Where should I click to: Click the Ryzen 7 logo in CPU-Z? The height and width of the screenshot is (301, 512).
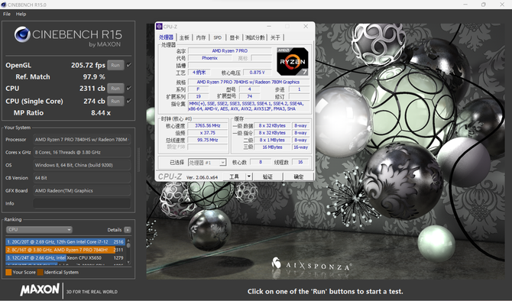pos(292,62)
